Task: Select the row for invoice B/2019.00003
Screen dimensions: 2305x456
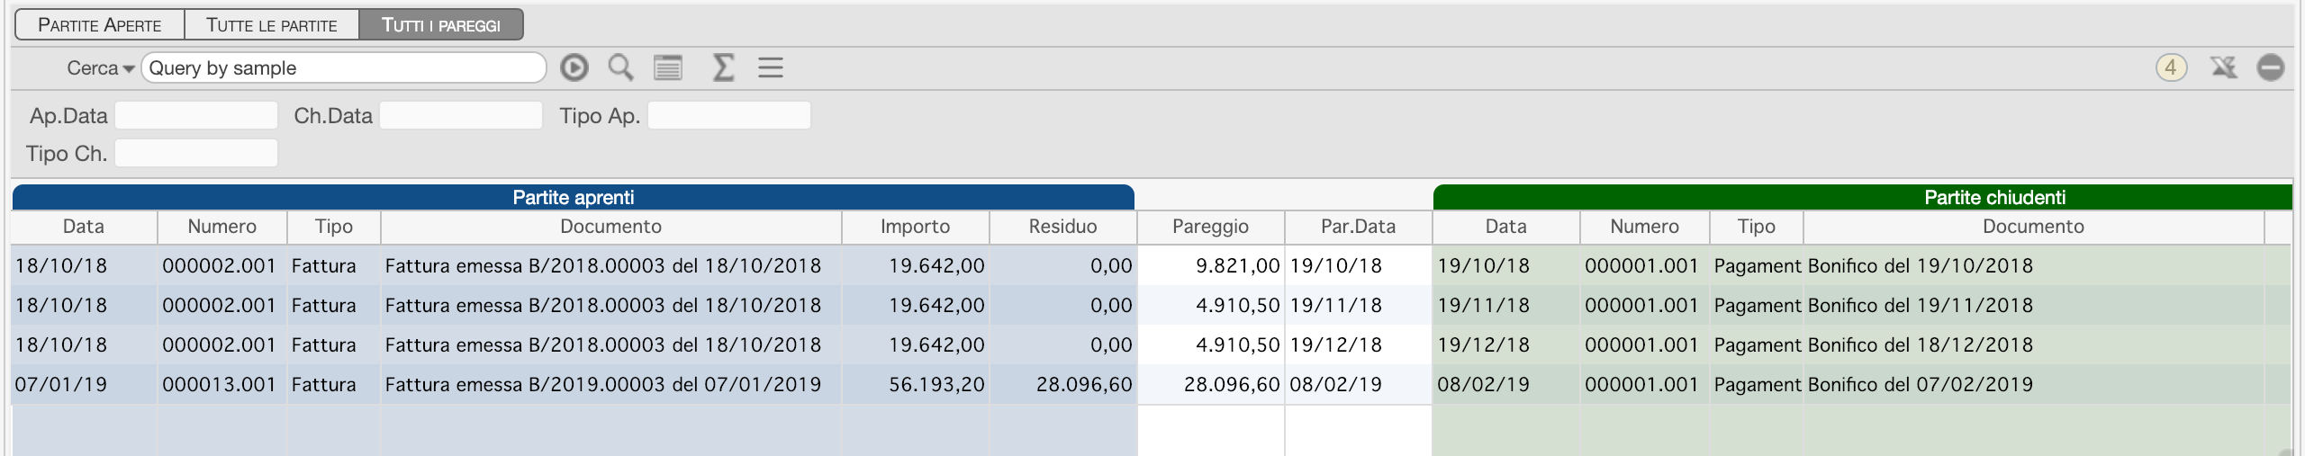Action: tap(1151, 384)
